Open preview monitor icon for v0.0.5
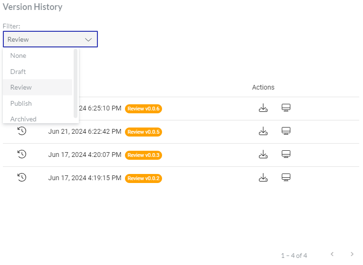 [286, 131]
